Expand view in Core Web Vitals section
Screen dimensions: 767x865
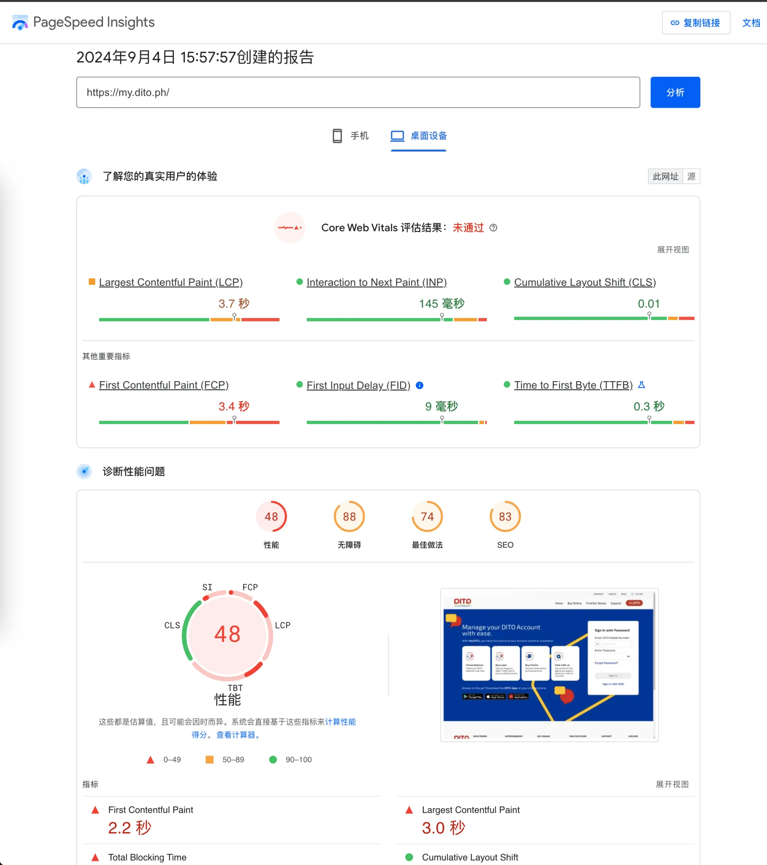pyautogui.click(x=673, y=250)
